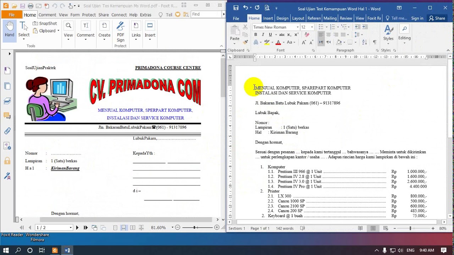
Task: Open the comments panel in Foxit sidebar
Action: 7,115
